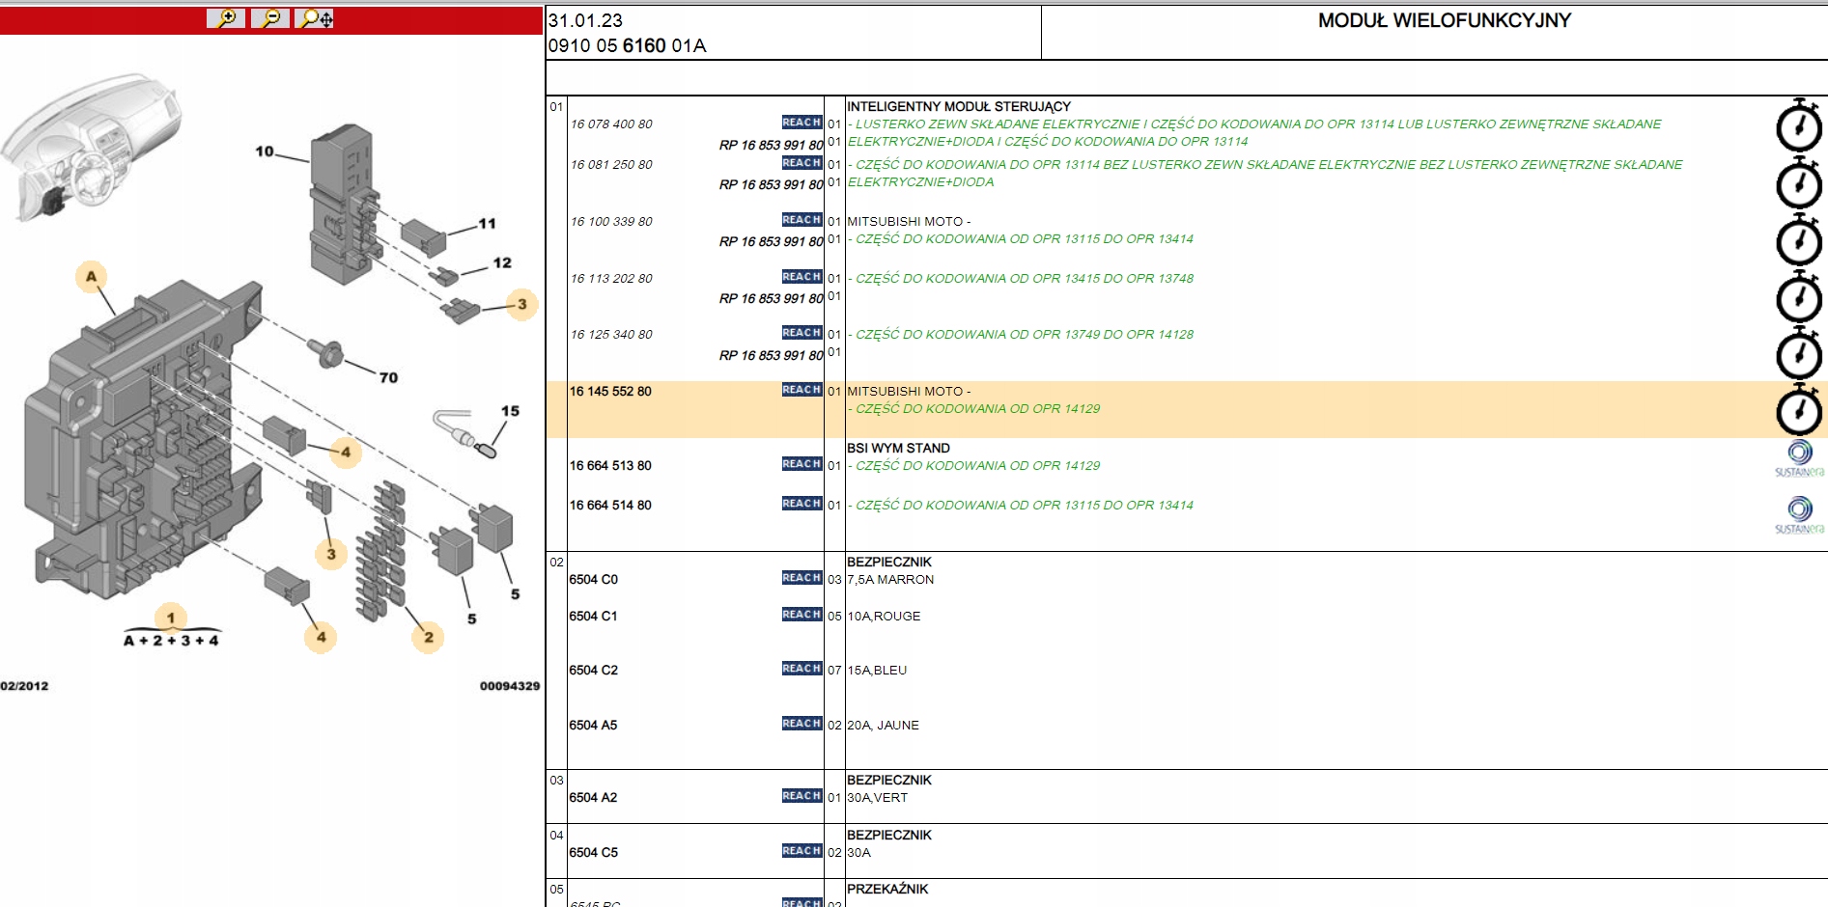
Task: Select callout 2 below the fuse stack
Action: [428, 637]
